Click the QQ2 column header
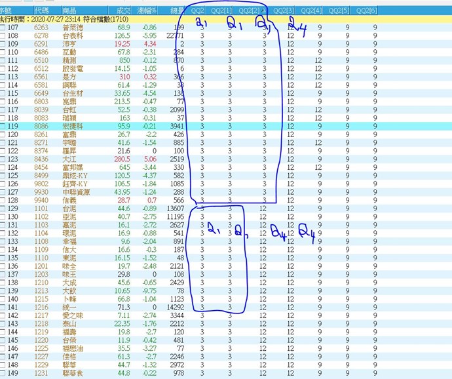The height and width of the screenshot is (379, 452). tap(199, 11)
